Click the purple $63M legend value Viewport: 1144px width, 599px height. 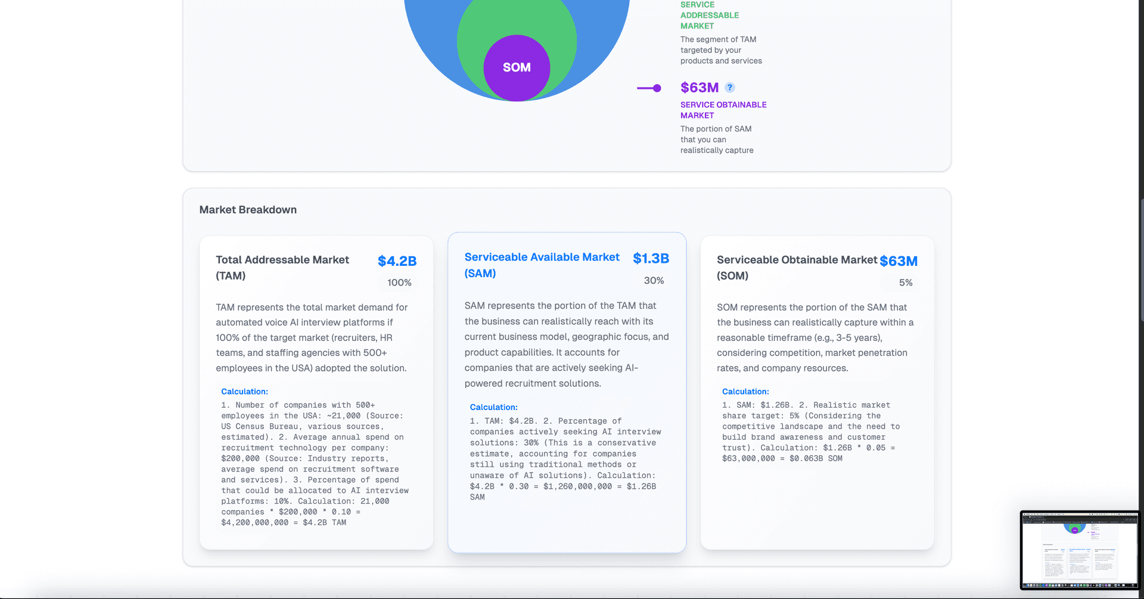pos(700,88)
